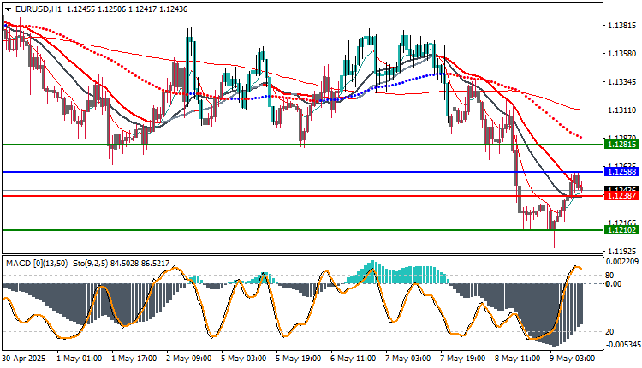
Task: Click the header close value 1.12436
Action: coord(173,9)
